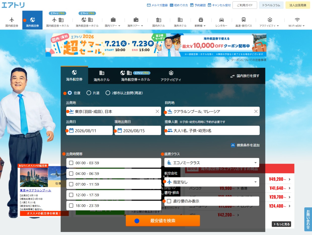Screen dimensions: 312x235
Task: Click the メルマガ登録 envelope icon
Action: 149,5
